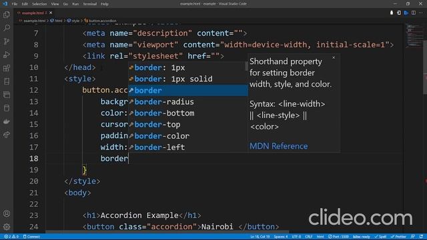The height and width of the screenshot is (240, 427).
Task: Open the Edit menu
Action: 25,4
